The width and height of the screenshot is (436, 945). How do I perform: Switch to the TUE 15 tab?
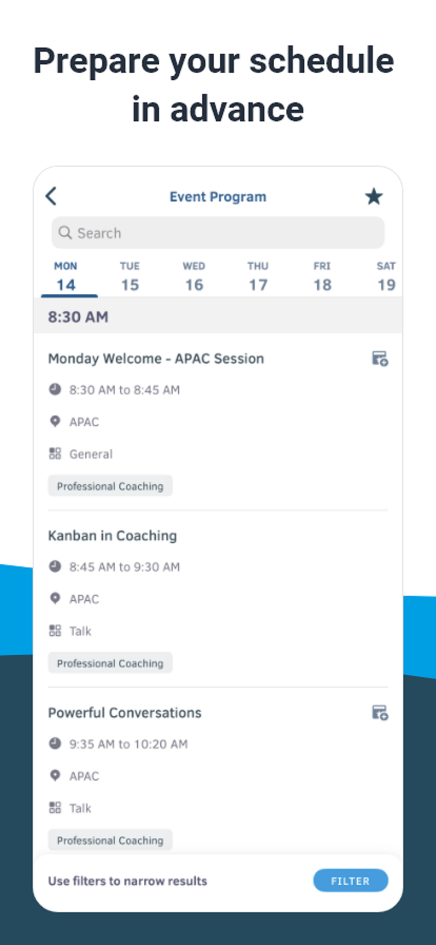[x=130, y=277]
